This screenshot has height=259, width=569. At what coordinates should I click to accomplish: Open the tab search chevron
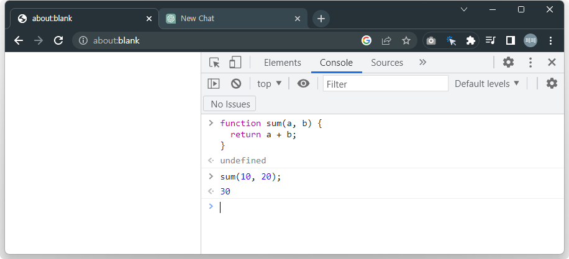[464, 10]
